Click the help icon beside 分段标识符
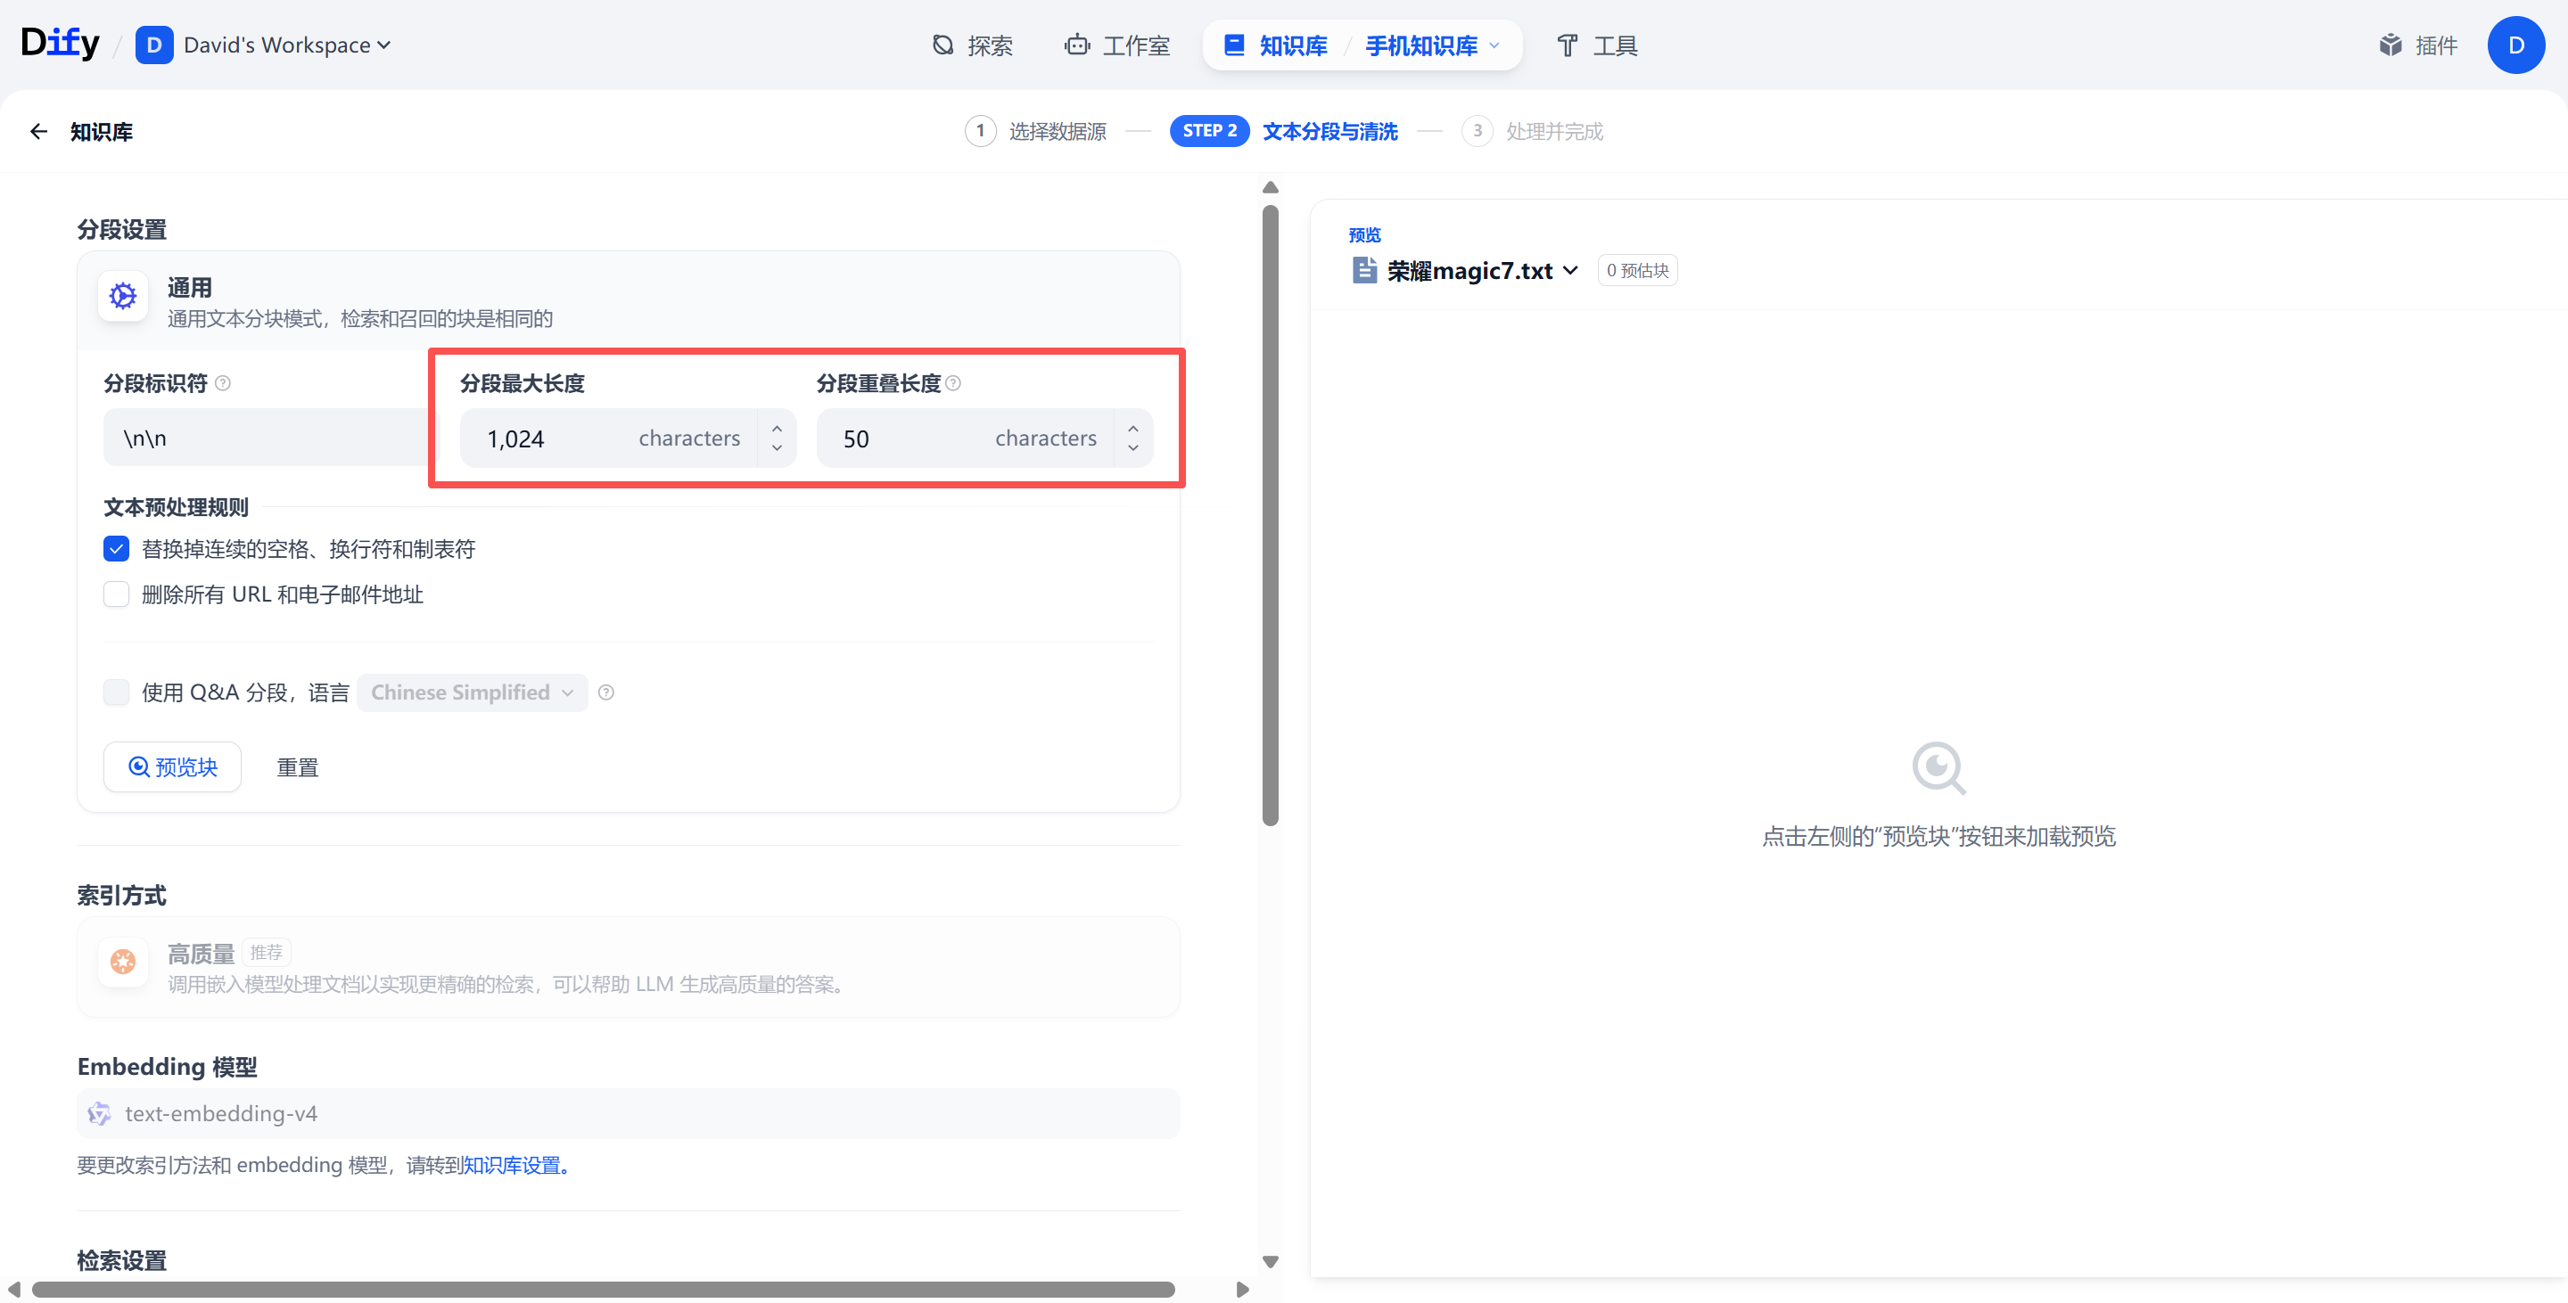 pos(223,383)
